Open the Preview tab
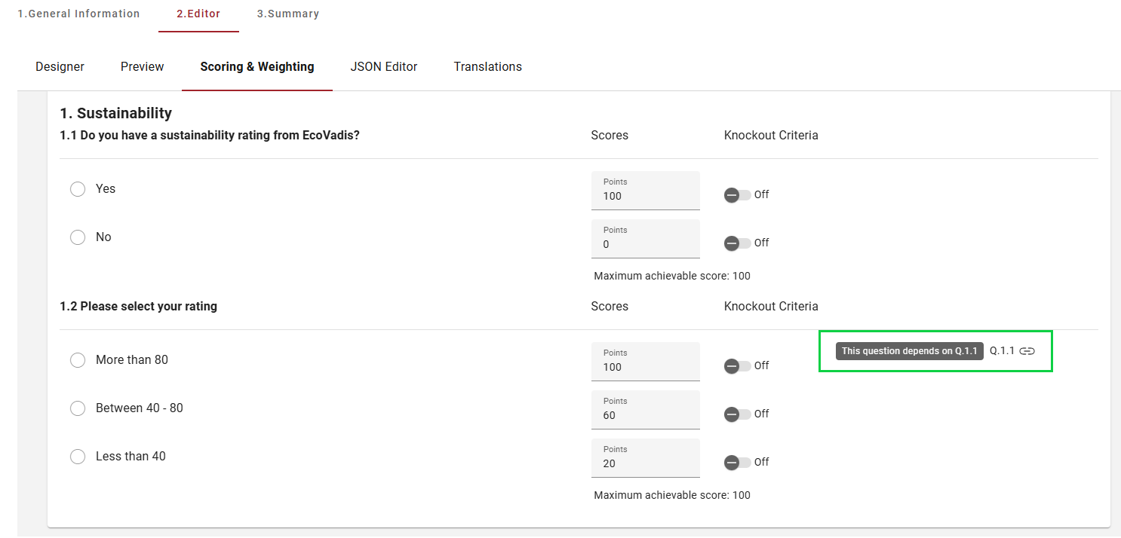 [x=142, y=67]
